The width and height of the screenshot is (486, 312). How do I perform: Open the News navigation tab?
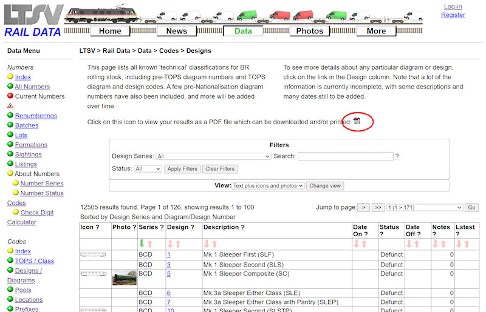[177, 31]
